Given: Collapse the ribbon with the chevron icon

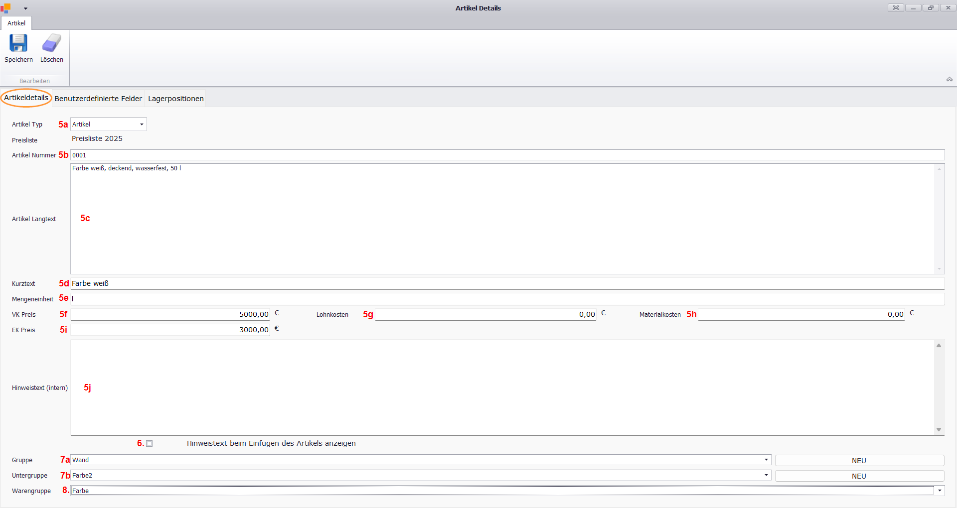Looking at the screenshot, I should point(950,80).
